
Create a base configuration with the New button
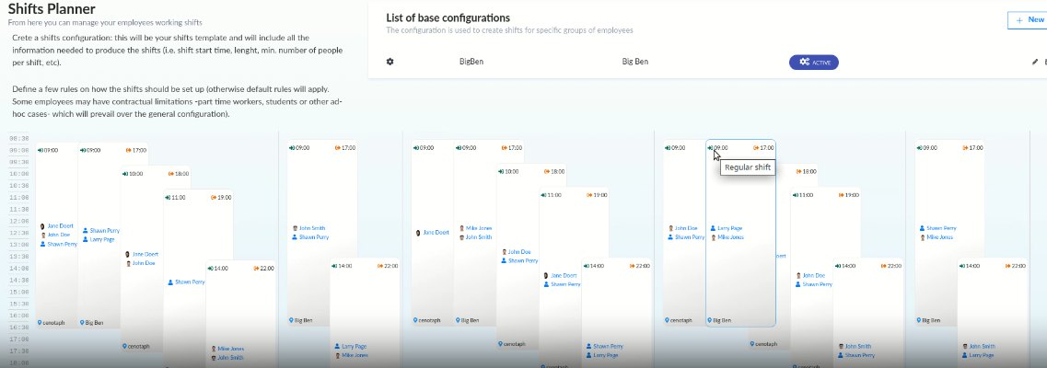1029,20
